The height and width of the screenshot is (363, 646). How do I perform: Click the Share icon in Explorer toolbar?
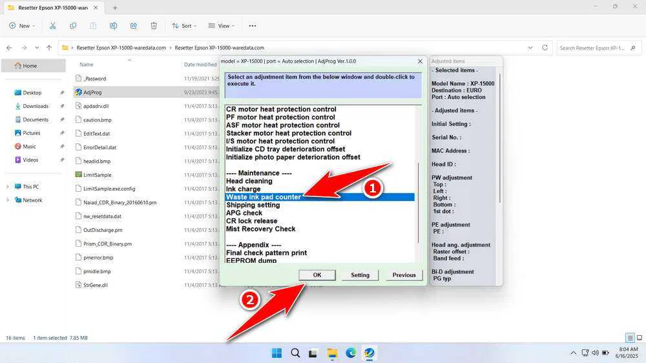pos(133,26)
